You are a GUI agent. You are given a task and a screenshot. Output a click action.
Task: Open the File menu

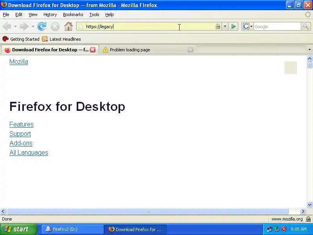coord(6,14)
